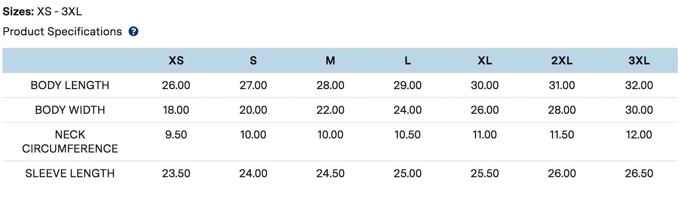Click the Sizes XS - 3XL text
The width and height of the screenshot is (679, 200).
[x=42, y=11]
